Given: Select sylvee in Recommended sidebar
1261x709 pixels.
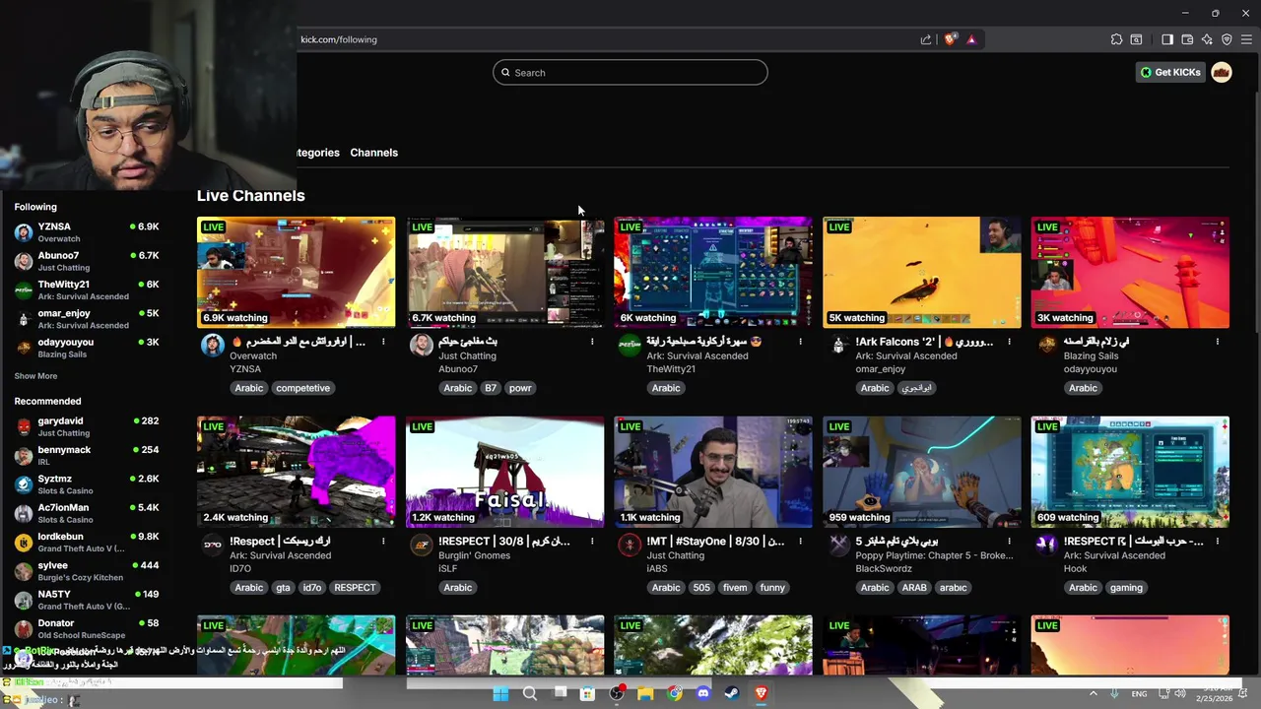Looking at the screenshot, I should coord(87,571).
